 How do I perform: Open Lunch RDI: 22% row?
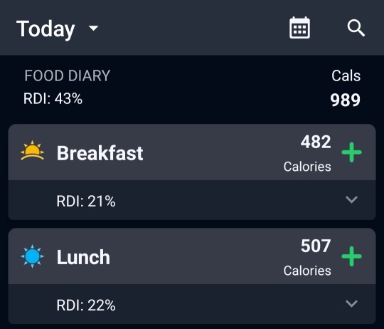coord(192,304)
